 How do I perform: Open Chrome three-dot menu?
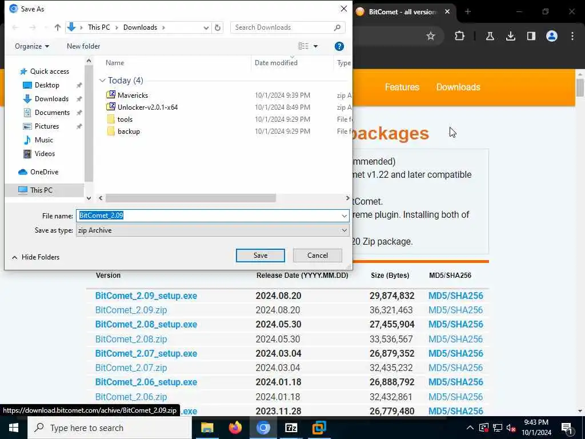pyautogui.click(x=572, y=36)
